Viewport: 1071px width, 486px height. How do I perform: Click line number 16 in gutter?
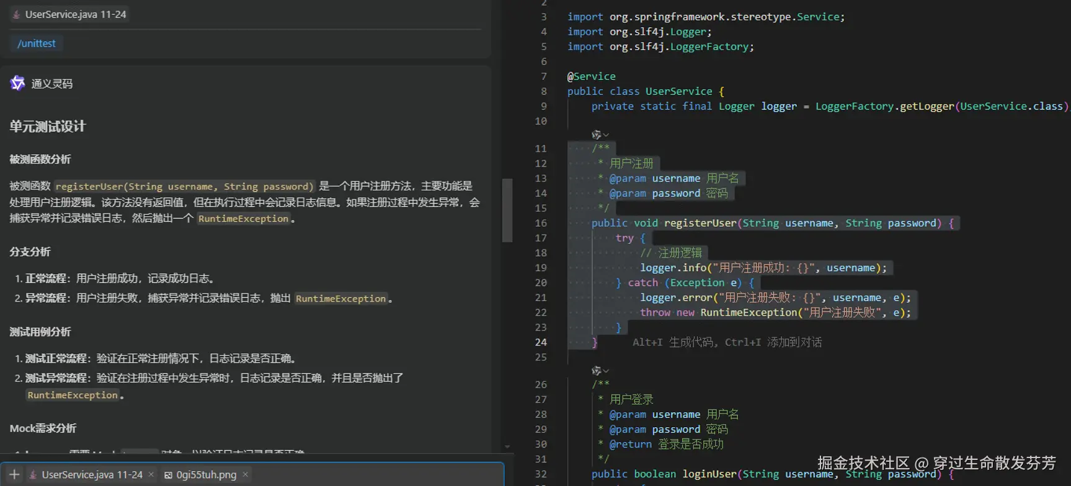click(x=541, y=223)
